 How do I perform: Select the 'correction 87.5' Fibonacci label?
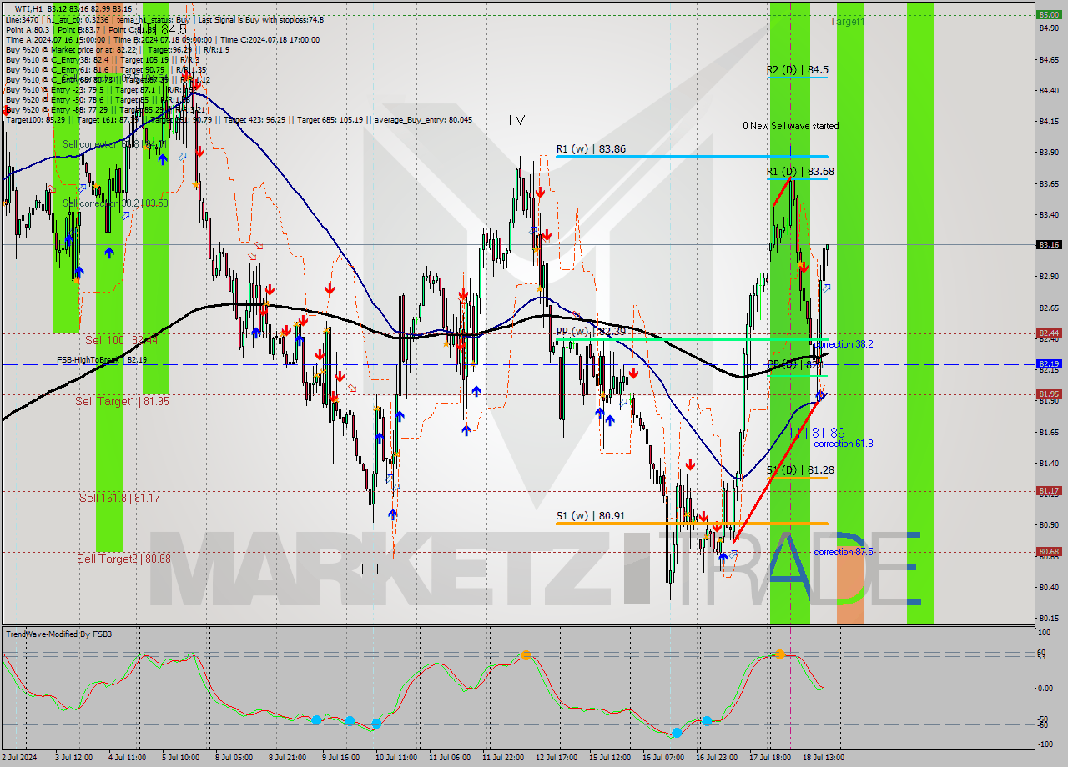click(844, 552)
